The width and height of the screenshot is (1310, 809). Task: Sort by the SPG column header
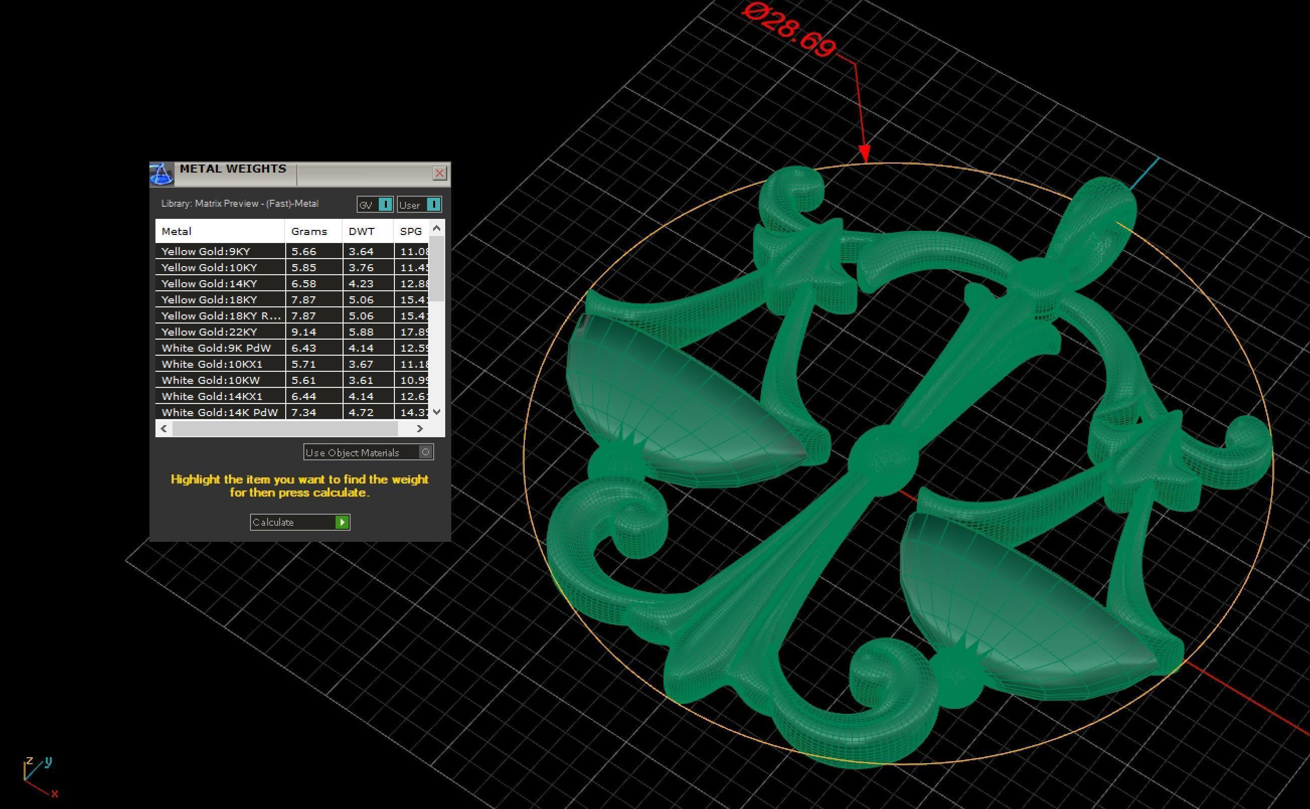(x=412, y=231)
